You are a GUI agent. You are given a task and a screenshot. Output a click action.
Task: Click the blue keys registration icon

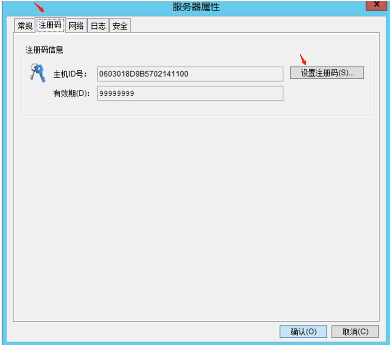[x=37, y=73]
